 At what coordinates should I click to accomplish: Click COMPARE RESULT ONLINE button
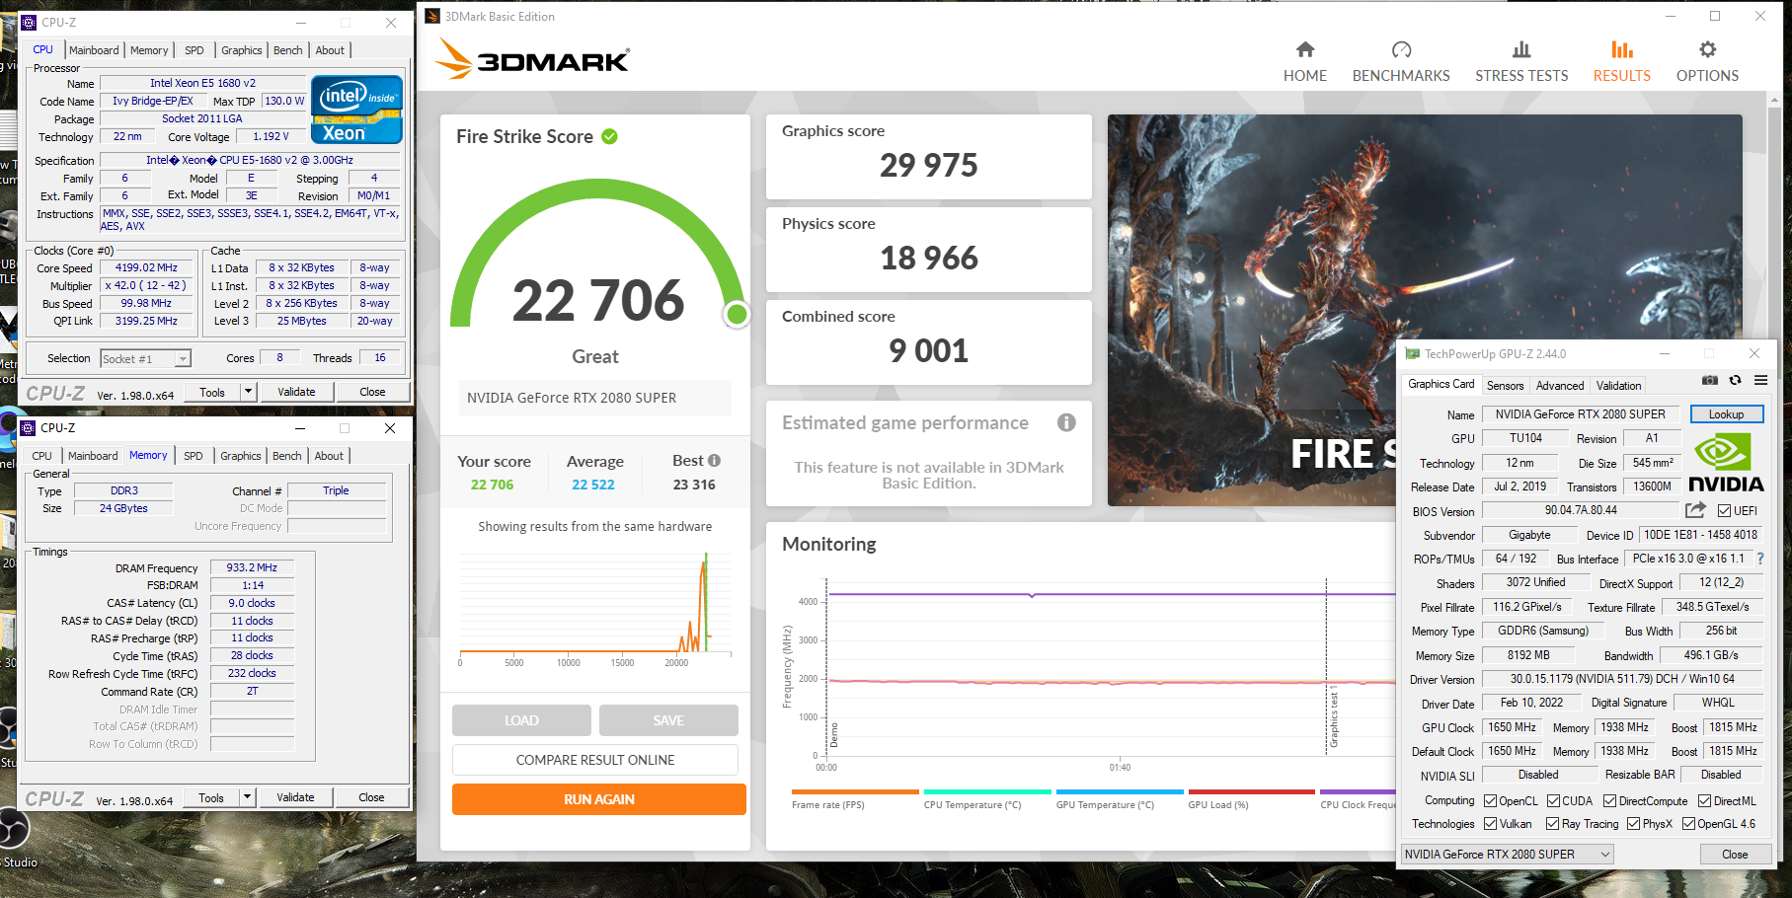point(594,760)
